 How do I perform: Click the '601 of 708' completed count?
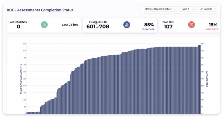(x=98, y=26)
